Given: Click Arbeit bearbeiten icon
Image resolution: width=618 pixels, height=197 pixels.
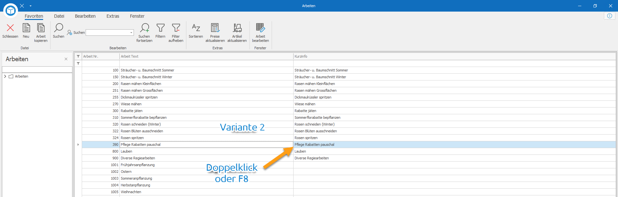Looking at the screenshot, I should coord(260,28).
